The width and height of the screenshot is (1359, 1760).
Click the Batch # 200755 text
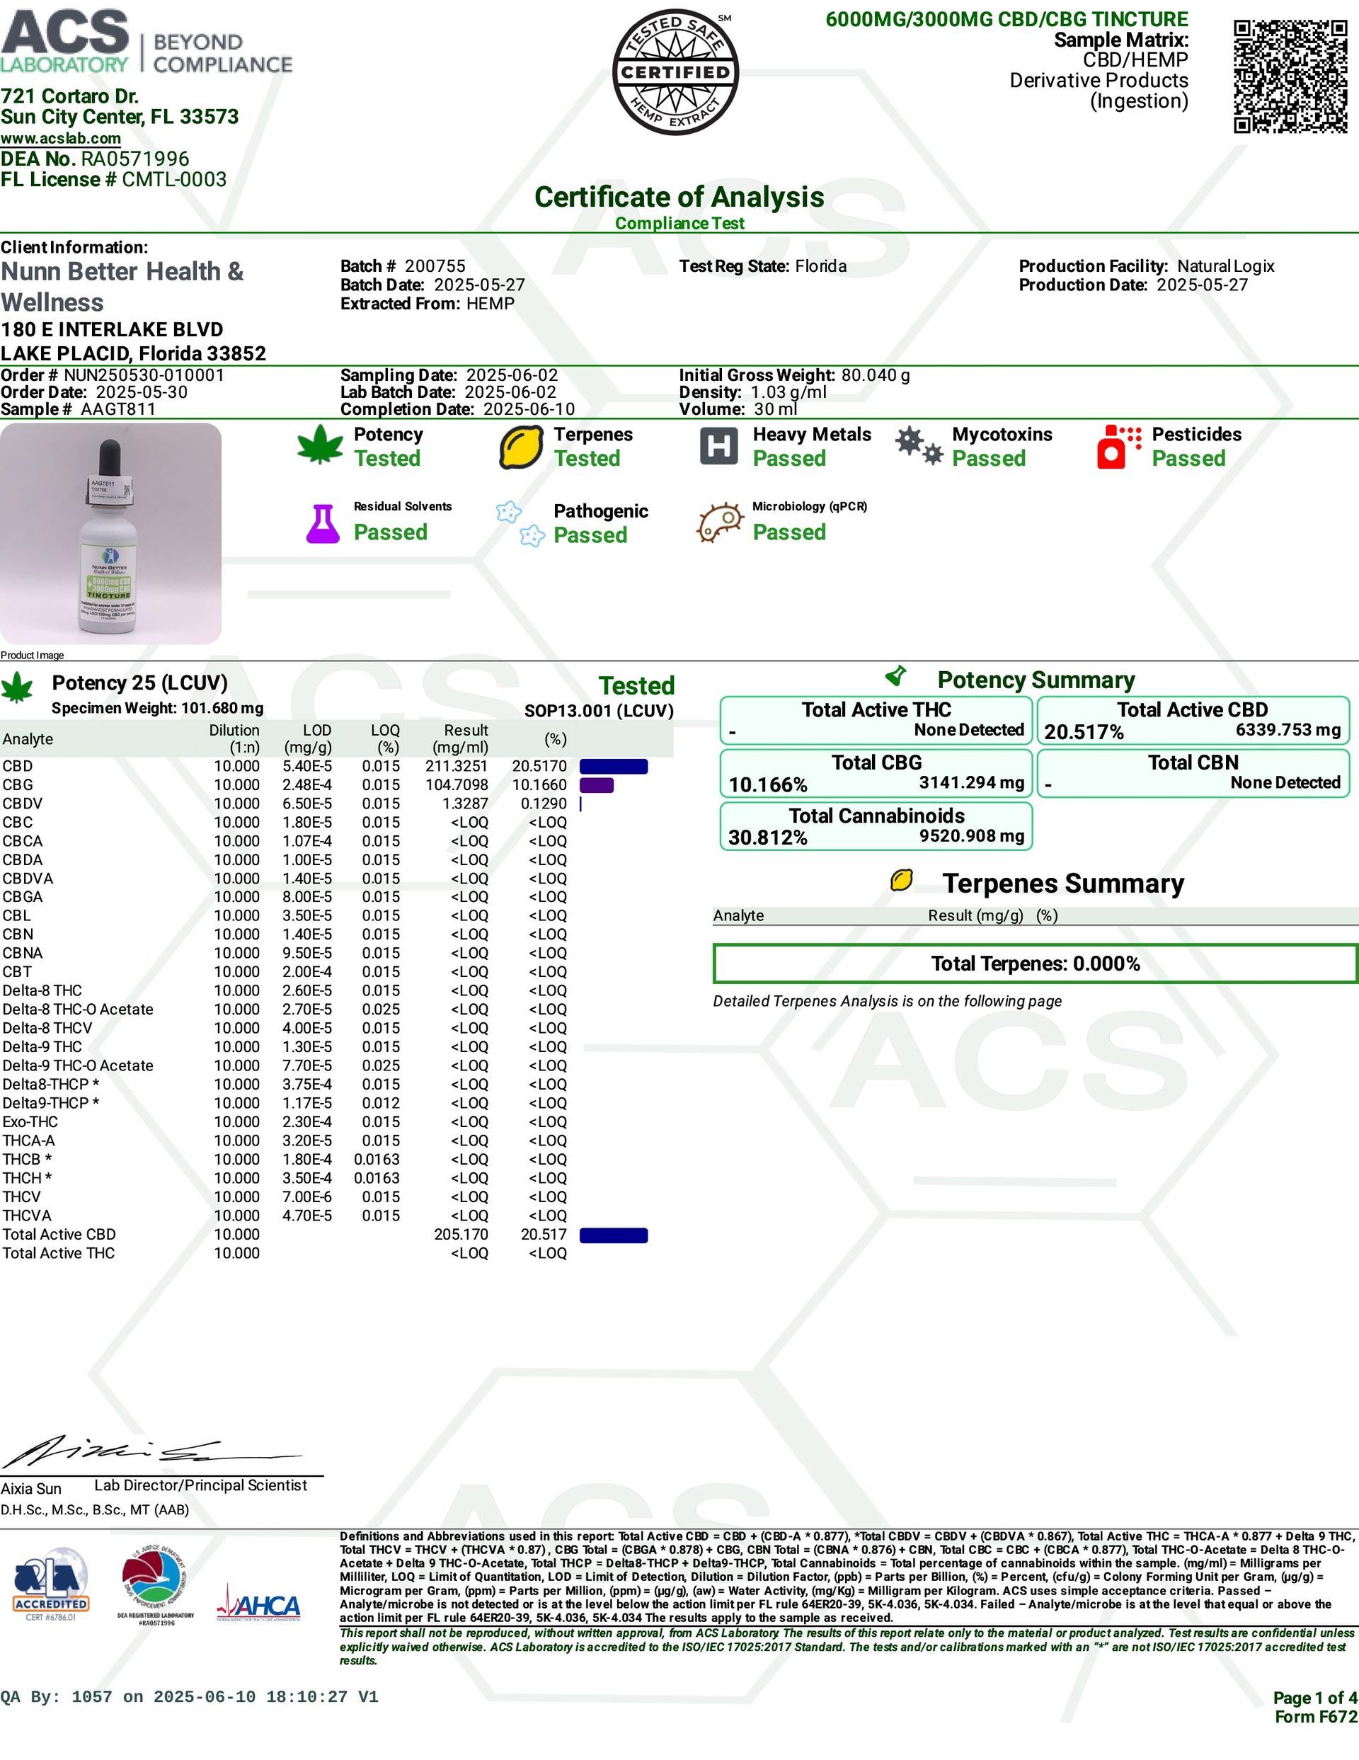403,266
